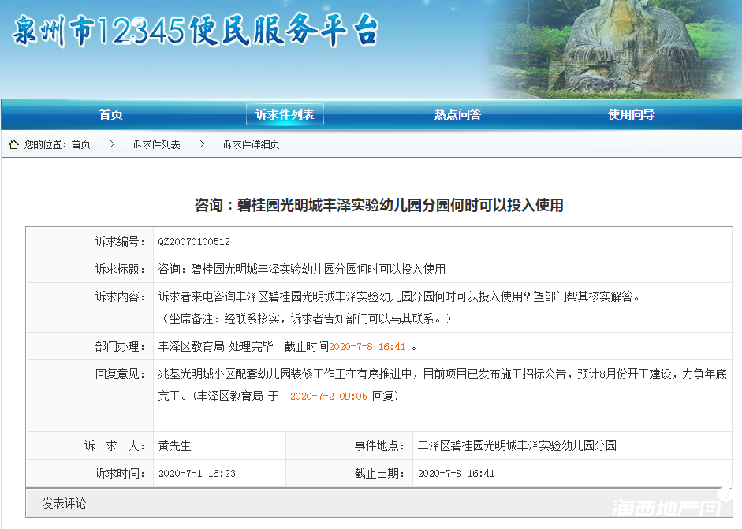Open the 使用向导 navigation item
Screen dimensions: 742x529
click(x=632, y=114)
